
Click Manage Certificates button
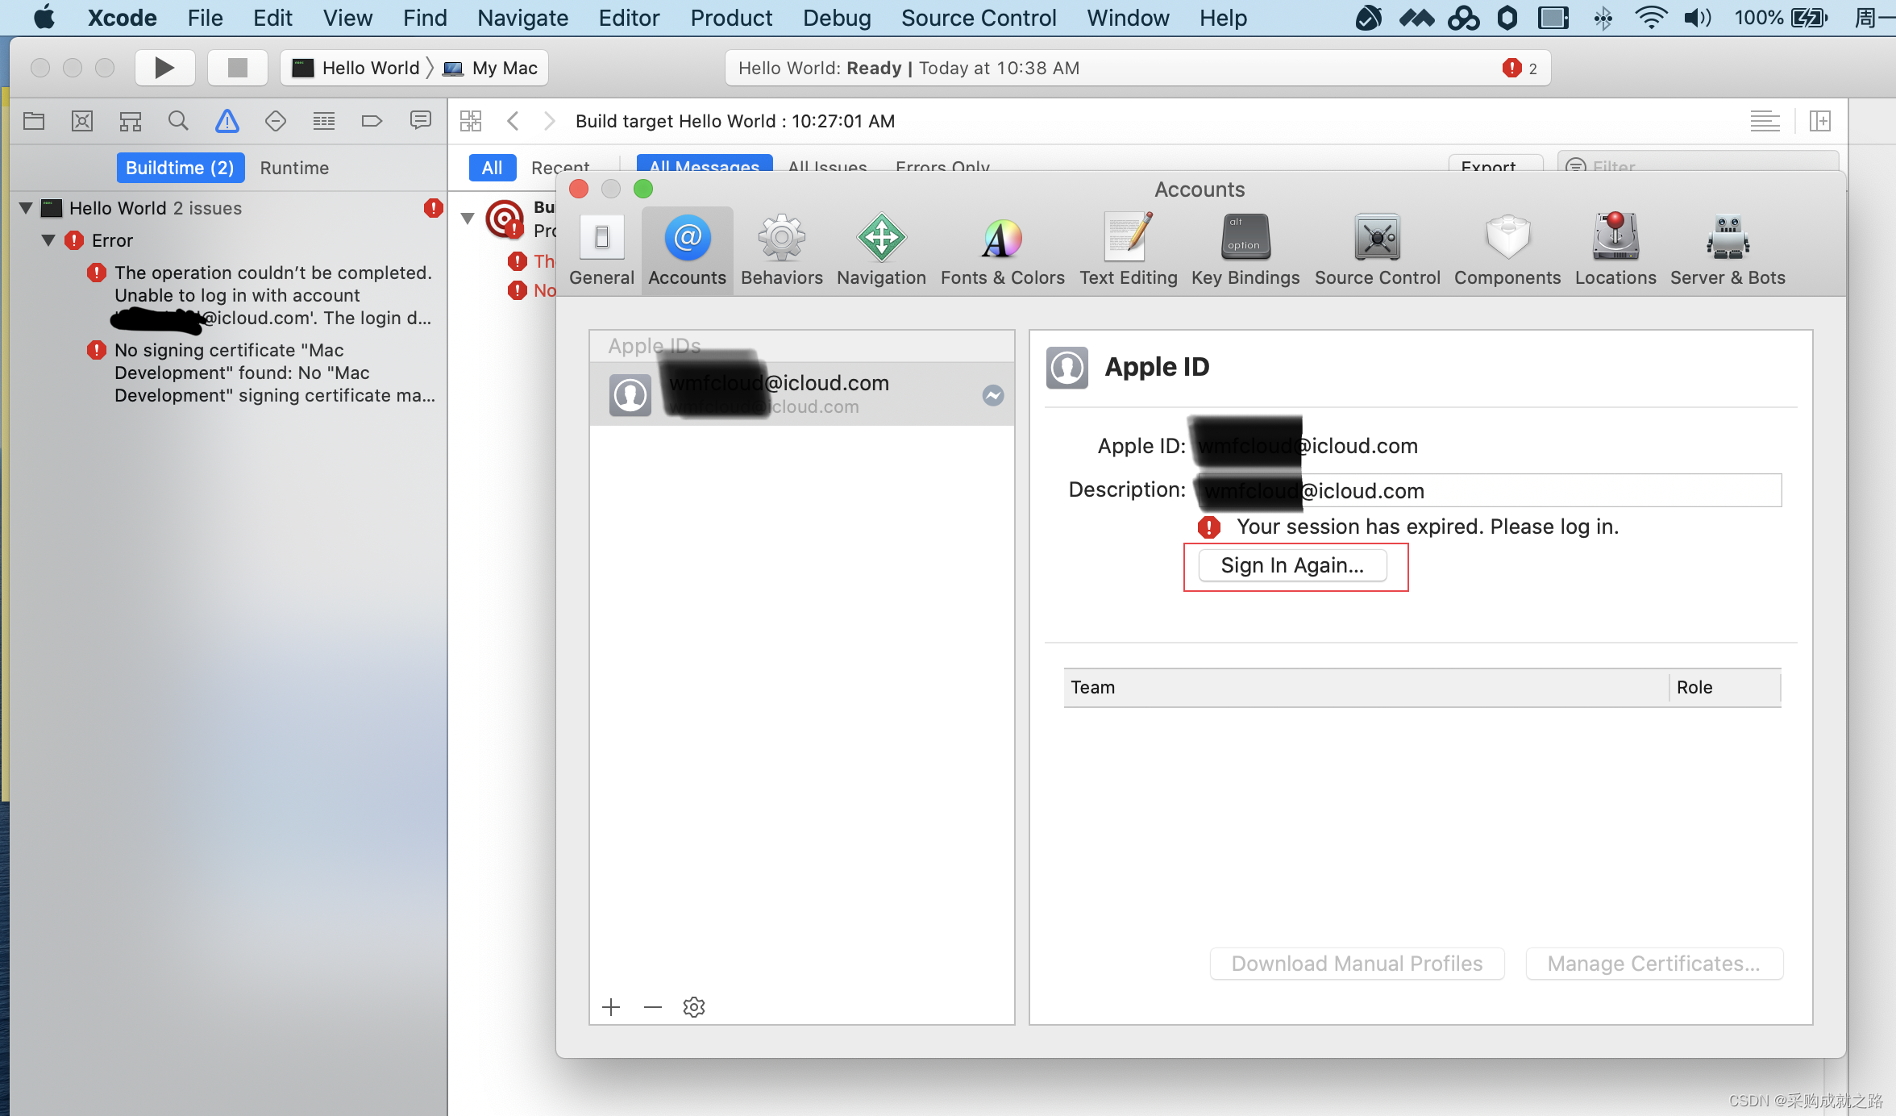1654,964
